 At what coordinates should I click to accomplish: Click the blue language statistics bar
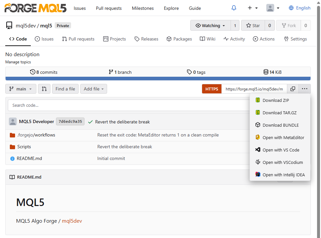[158, 79]
